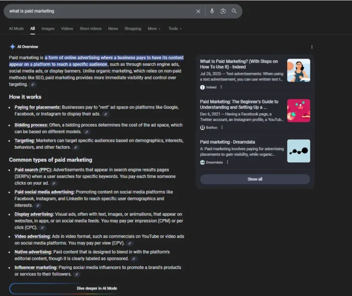Switch to AI Mode tab

17,29
